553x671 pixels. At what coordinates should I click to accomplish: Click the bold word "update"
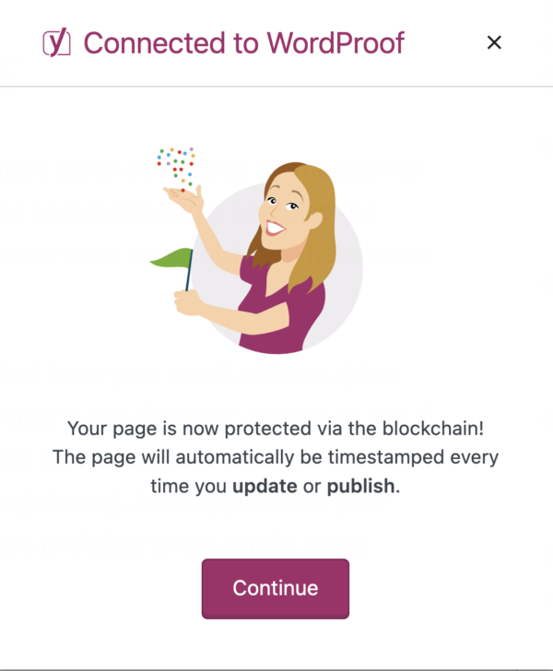[263, 486]
